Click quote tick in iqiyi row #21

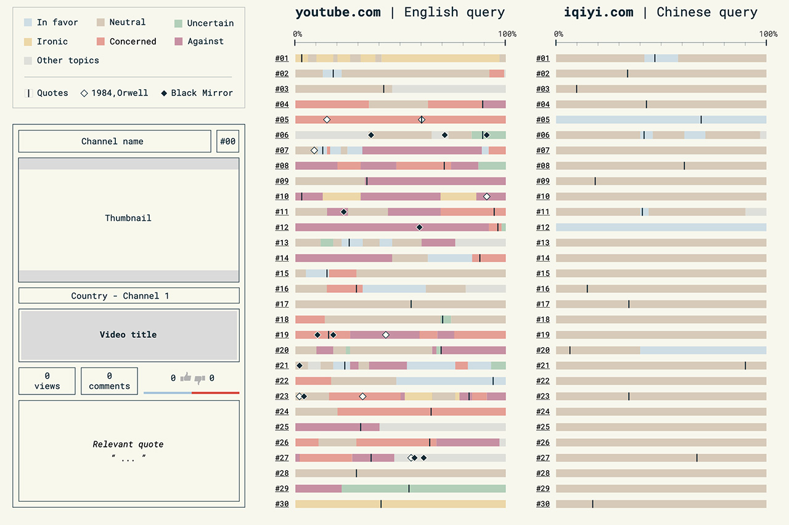click(x=745, y=366)
